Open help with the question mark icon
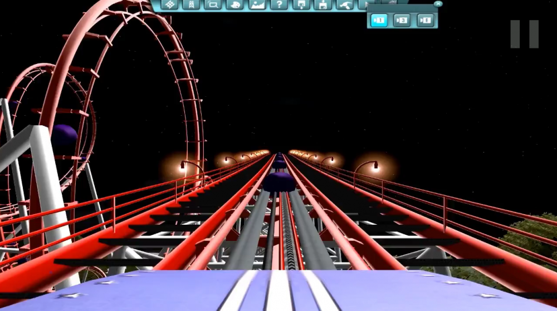The width and height of the screenshot is (557, 311). [x=278, y=5]
